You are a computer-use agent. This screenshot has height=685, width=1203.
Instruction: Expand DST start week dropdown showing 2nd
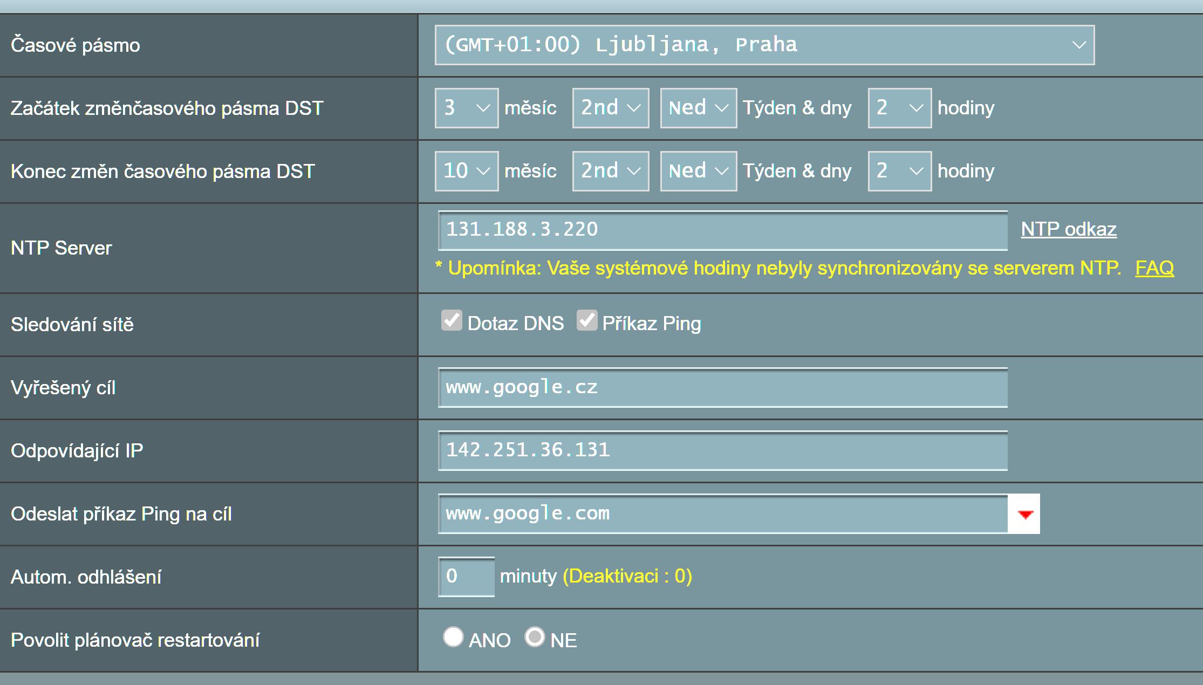click(610, 108)
